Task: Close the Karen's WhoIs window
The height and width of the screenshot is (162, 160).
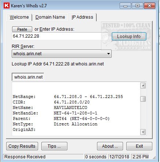Action: point(149,6)
